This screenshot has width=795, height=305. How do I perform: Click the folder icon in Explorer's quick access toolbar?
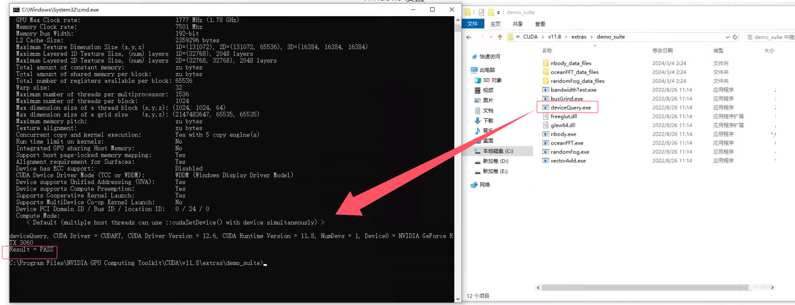tap(468, 12)
